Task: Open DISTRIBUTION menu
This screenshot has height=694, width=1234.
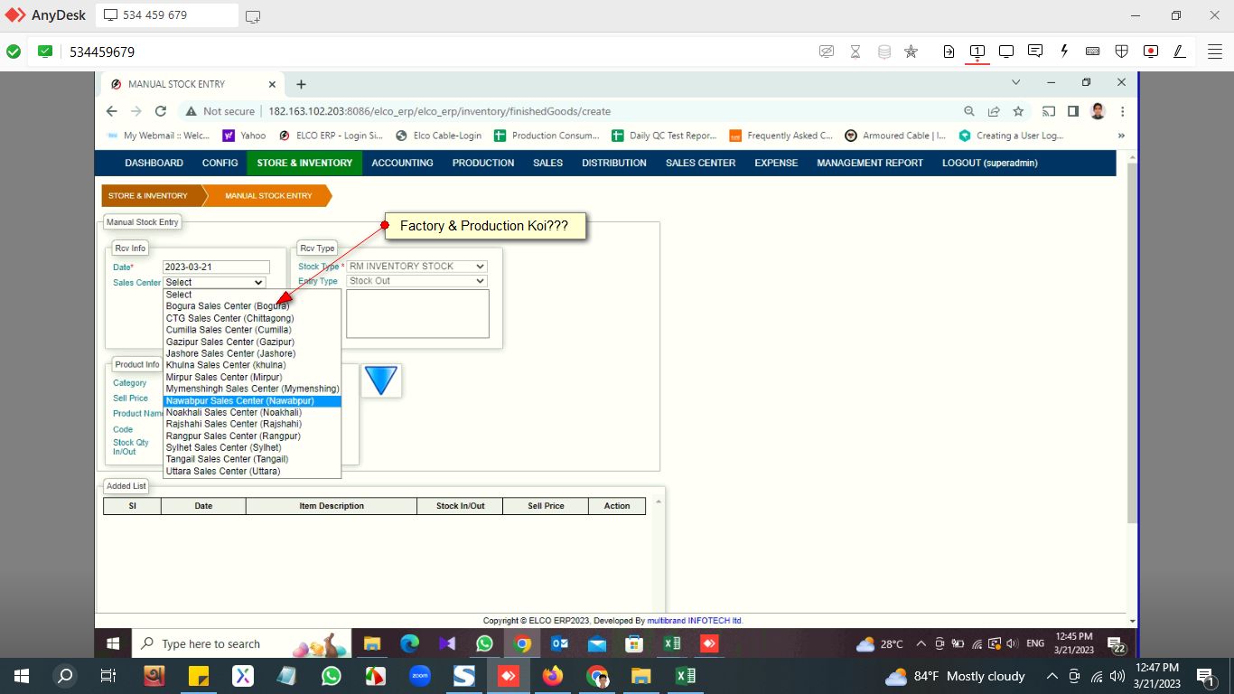Action: (x=614, y=163)
